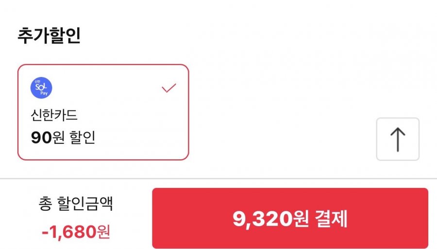Tap the red payment button

click(290, 218)
